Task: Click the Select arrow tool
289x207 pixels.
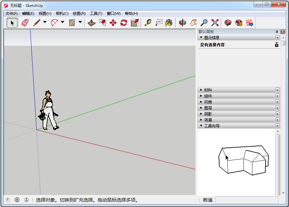Action: (12, 22)
